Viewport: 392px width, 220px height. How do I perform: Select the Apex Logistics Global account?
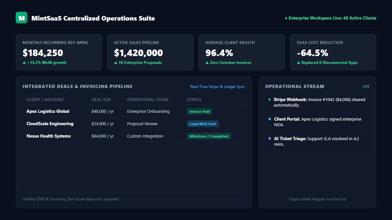48,111
